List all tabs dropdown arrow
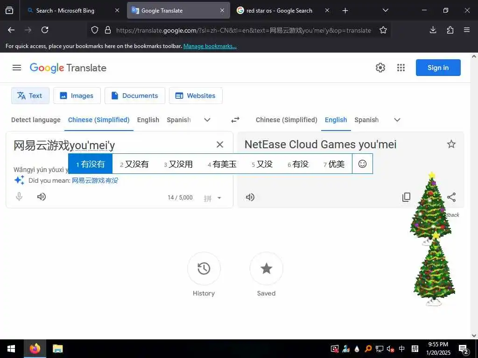The height and width of the screenshot is (358, 478). coord(385,10)
